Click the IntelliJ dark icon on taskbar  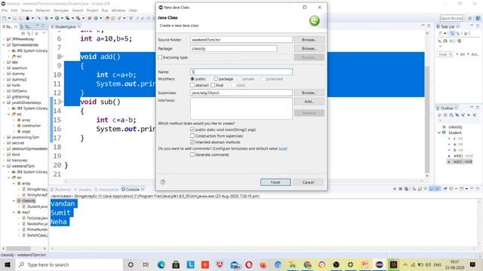pyautogui.click(x=393, y=264)
